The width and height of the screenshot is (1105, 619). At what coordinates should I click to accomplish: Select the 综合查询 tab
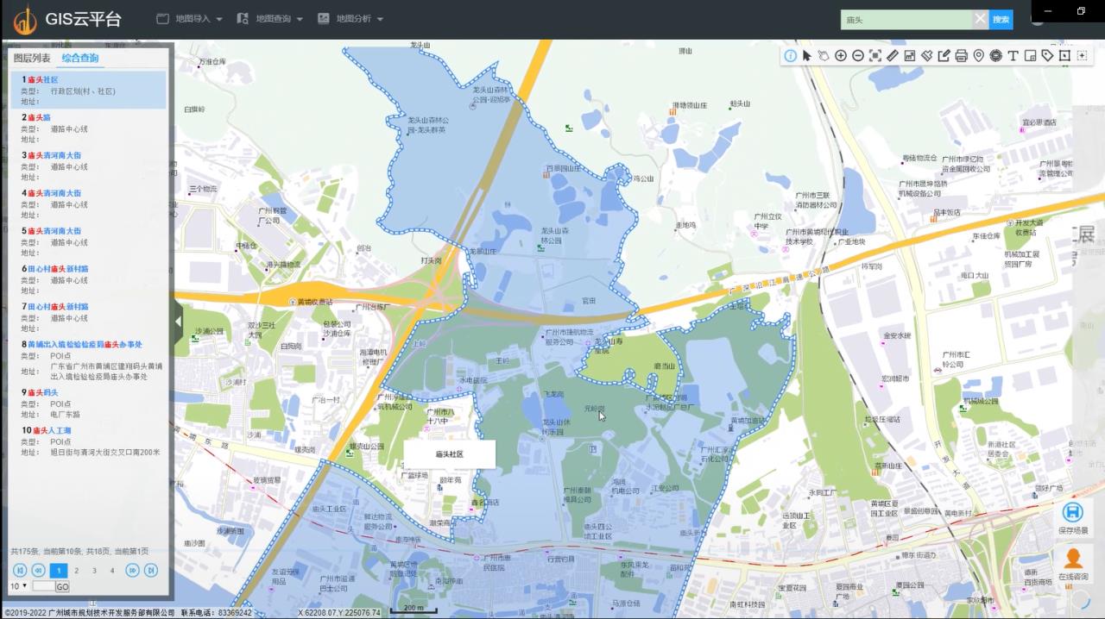tap(79, 58)
